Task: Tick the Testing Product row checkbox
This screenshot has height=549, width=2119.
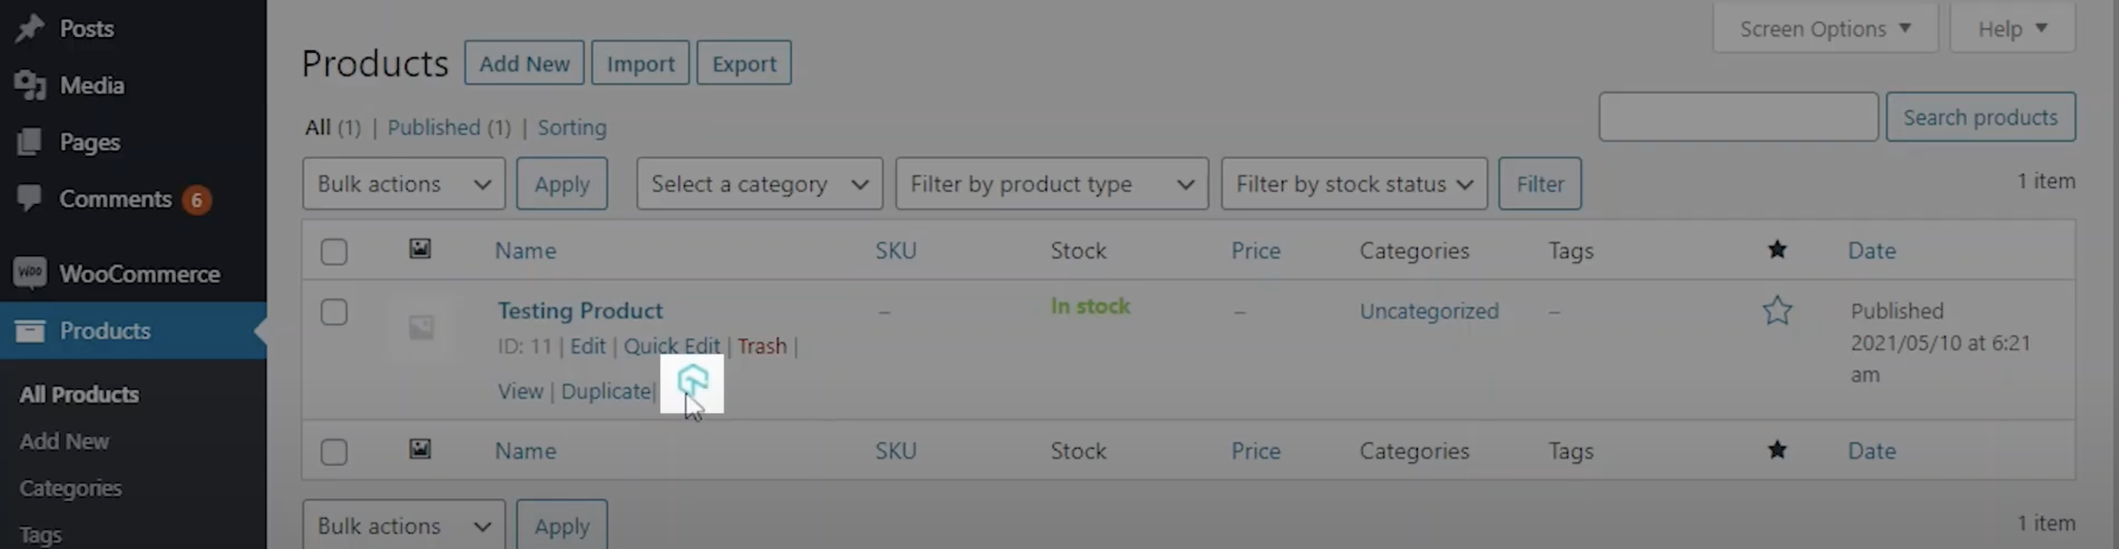Action: [x=334, y=312]
